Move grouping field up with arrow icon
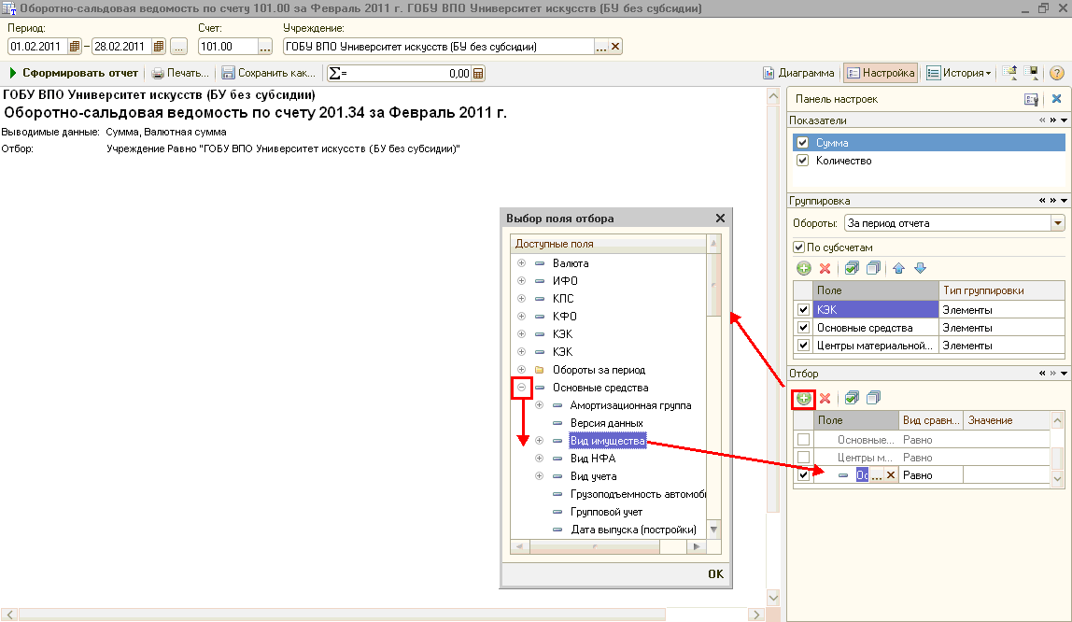Image resolution: width=1072 pixels, height=622 pixels. coord(898,268)
